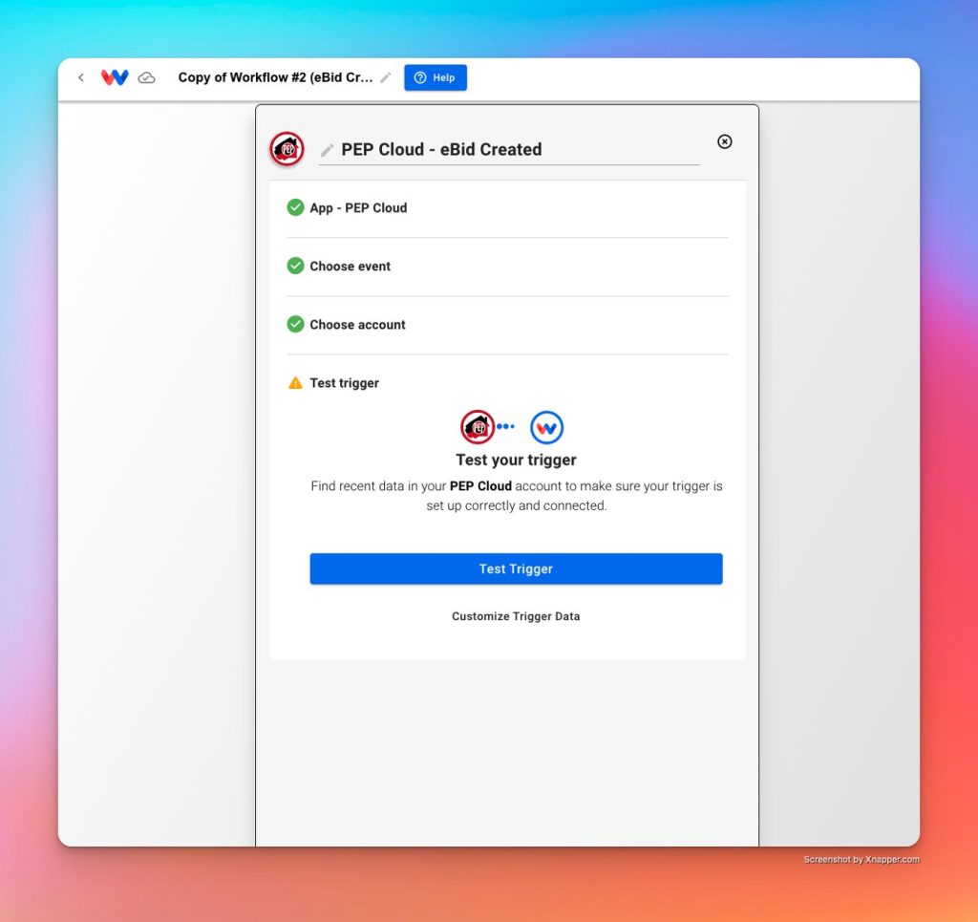This screenshot has width=978, height=922.
Task: Click the PEP Cloud app logo in panel header
Action: 287,149
